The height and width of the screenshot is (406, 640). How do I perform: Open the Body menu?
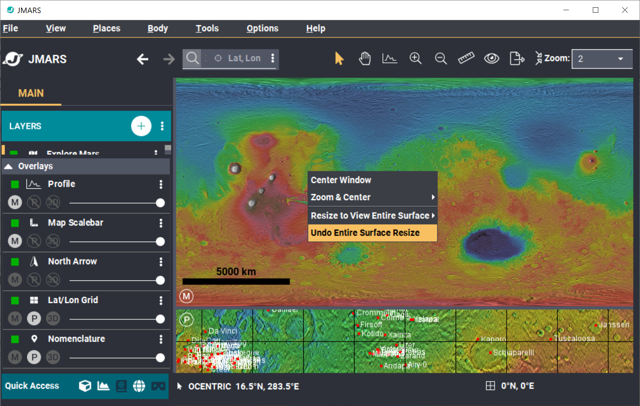(x=158, y=28)
